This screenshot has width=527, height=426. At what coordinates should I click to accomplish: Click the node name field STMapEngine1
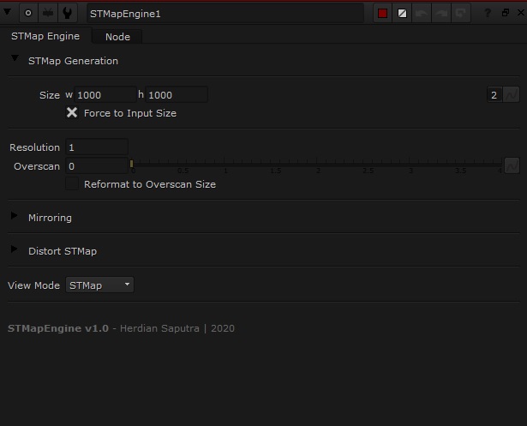coord(225,14)
